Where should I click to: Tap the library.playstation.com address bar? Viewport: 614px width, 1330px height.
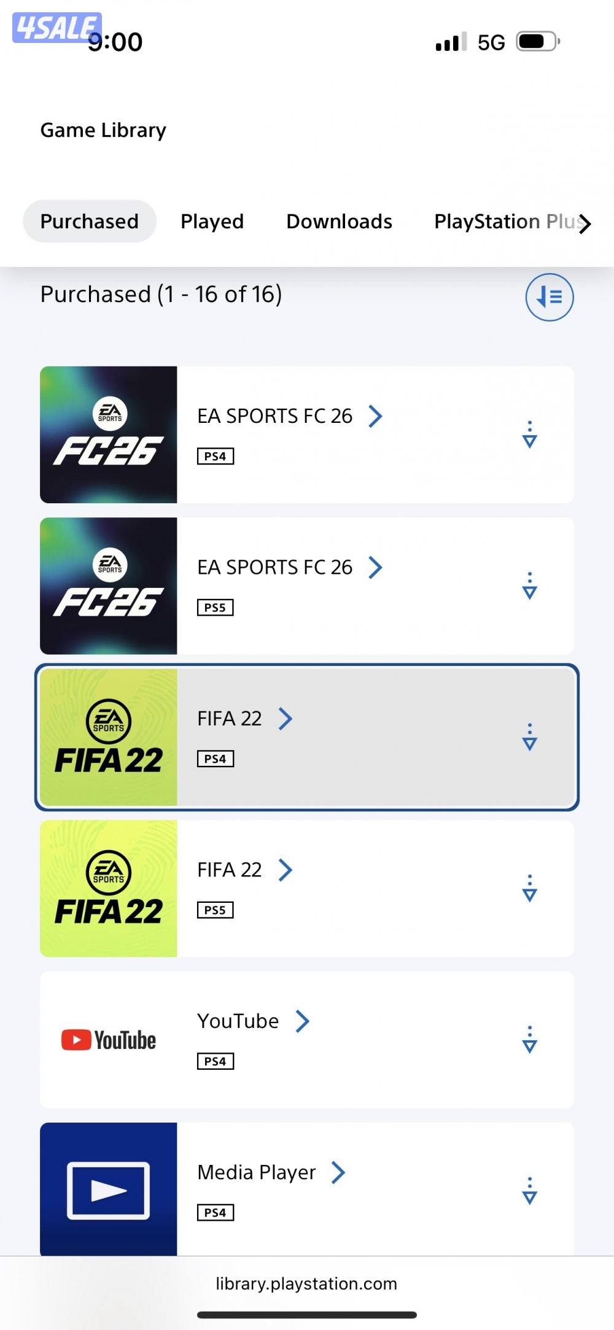306,1284
